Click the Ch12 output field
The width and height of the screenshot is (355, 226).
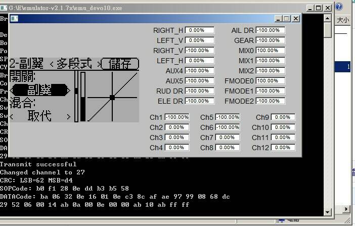click(x=283, y=148)
